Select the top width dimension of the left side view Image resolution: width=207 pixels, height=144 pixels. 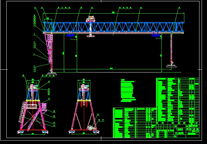coord(33,79)
